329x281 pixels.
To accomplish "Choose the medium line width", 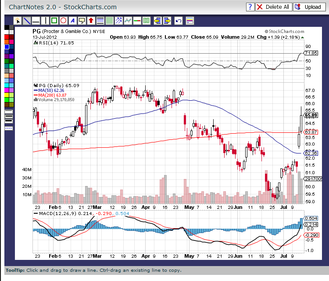I will (x=9, y=117).
